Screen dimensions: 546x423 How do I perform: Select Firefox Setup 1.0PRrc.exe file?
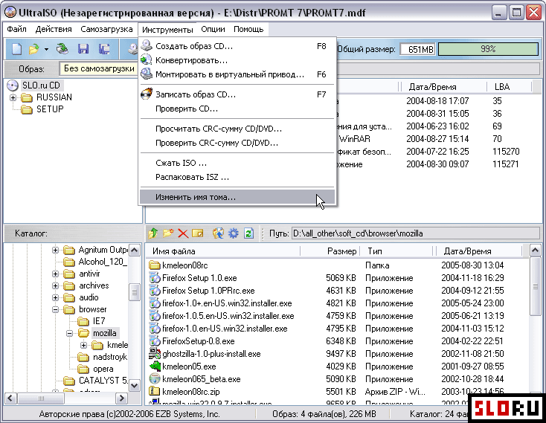tap(202, 291)
